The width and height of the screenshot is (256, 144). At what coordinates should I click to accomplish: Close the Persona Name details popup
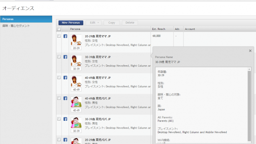[x=250, y=51]
